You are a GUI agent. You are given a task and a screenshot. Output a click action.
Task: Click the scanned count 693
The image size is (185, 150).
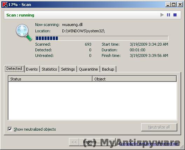[88, 44]
